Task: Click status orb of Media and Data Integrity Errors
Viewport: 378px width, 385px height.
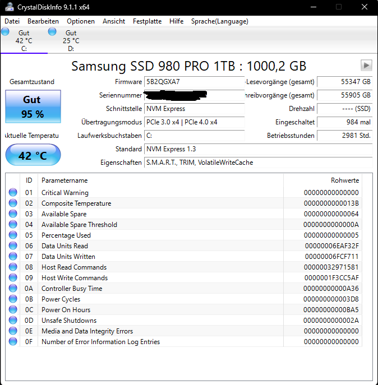Action: [x=13, y=331]
